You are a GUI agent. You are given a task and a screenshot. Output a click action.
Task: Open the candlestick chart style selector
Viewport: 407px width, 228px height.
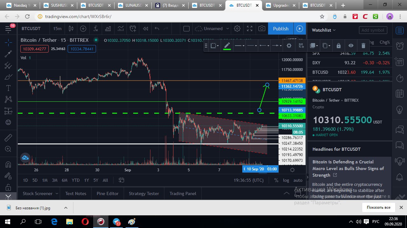(x=71, y=29)
